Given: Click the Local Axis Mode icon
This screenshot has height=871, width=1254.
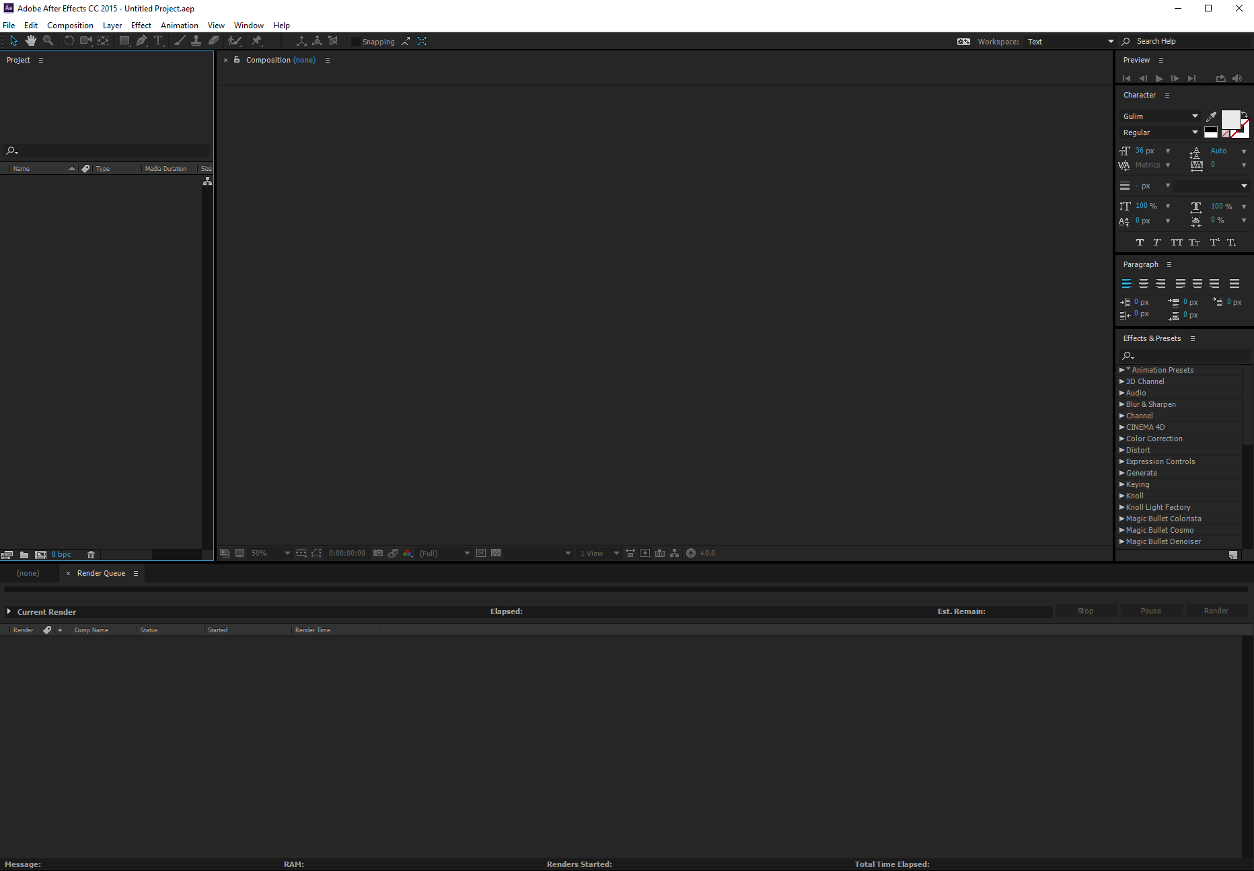Looking at the screenshot, I should (301, 41).
